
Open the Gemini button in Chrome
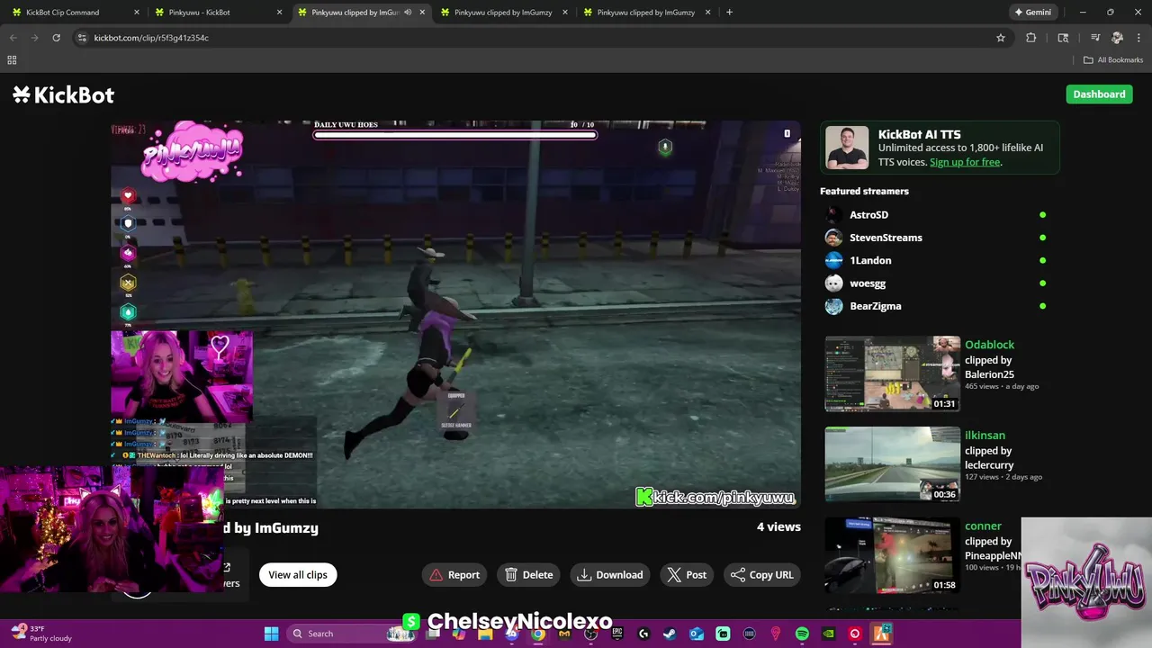(x=1032, y=13)
